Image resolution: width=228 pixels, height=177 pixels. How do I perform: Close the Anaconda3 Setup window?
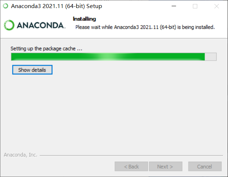tap(217, 6)
